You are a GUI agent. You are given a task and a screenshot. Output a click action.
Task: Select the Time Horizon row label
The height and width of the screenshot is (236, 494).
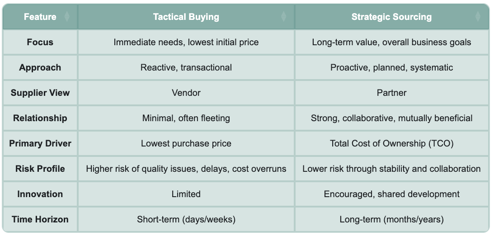tap(40, 219)
